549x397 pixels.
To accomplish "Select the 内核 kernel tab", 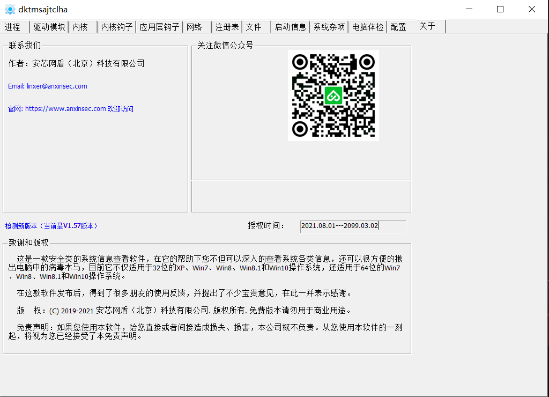I will (x=80, y=26).
